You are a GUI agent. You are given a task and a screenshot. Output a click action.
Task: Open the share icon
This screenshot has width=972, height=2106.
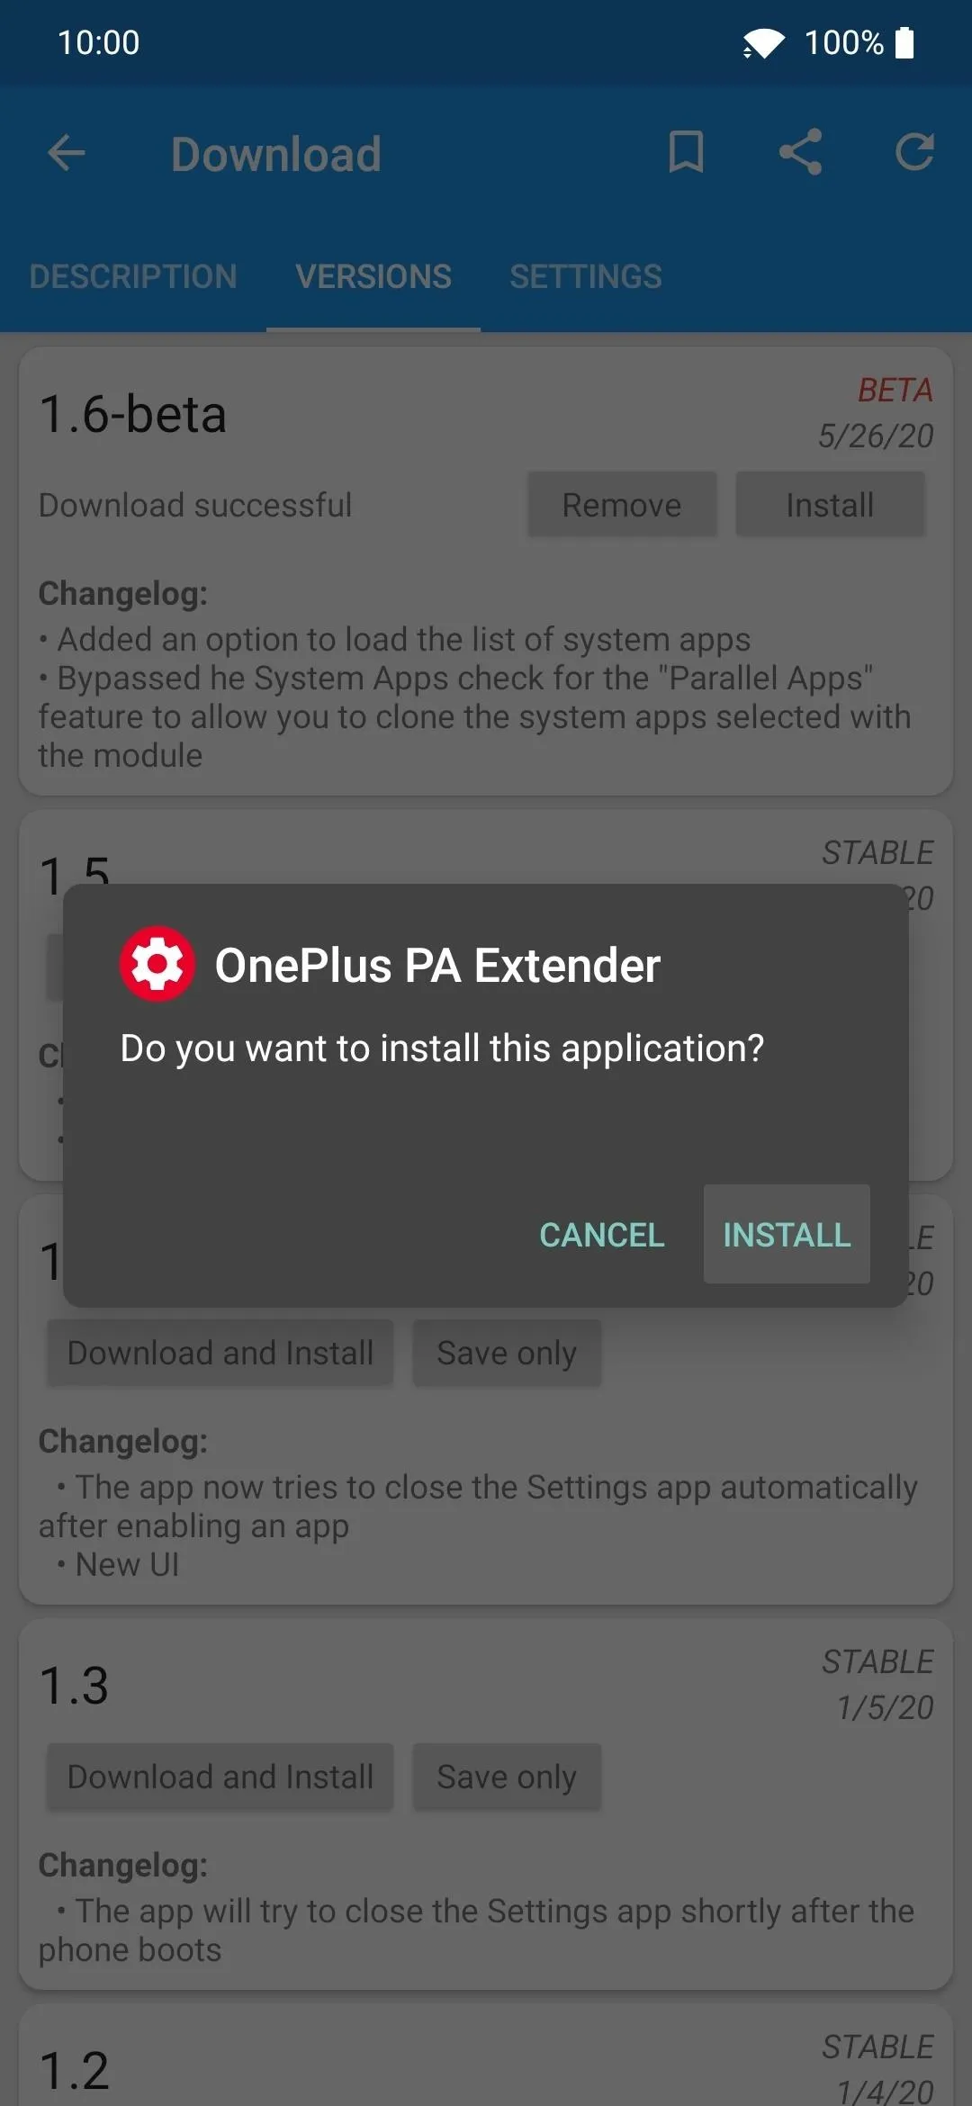tap(800, 151)
